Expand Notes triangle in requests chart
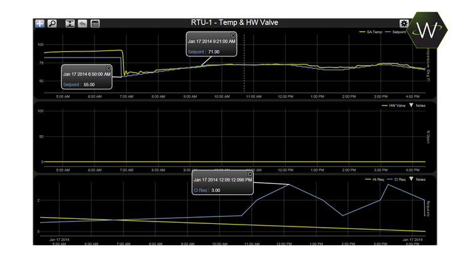Image resolution: width=470 pixels, height=264 pixels. [410, 180]
